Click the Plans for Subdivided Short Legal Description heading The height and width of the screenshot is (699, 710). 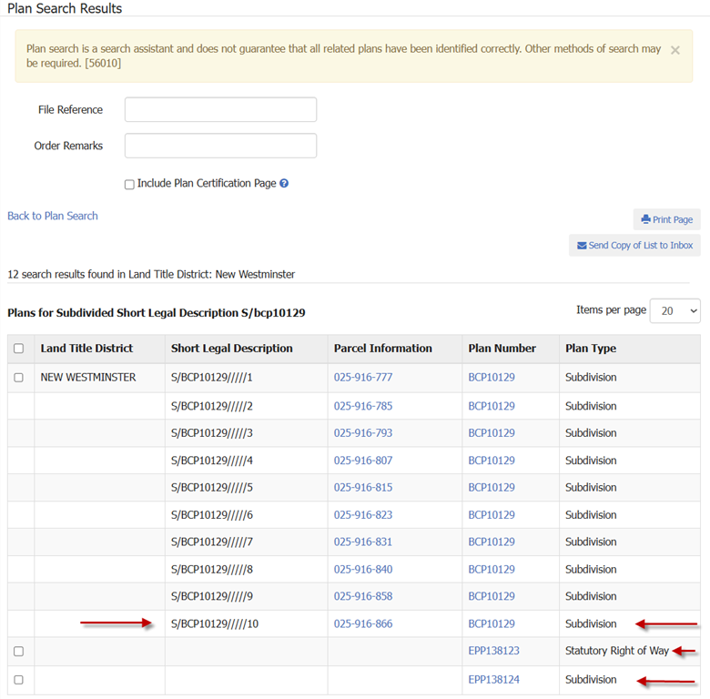point(157,313)
